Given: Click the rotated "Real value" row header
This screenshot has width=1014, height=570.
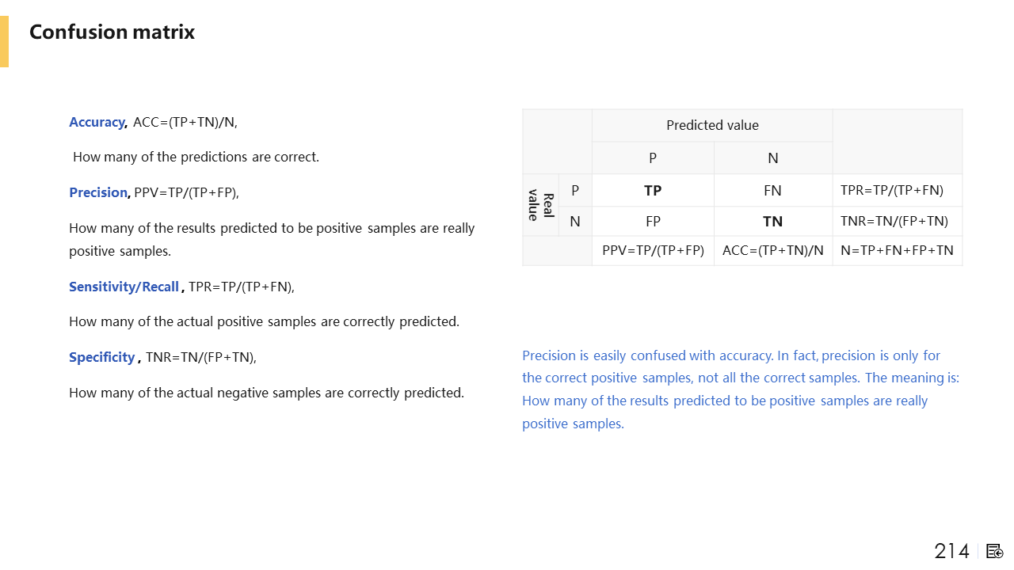Looking at the screenshot, I should 541,205.
